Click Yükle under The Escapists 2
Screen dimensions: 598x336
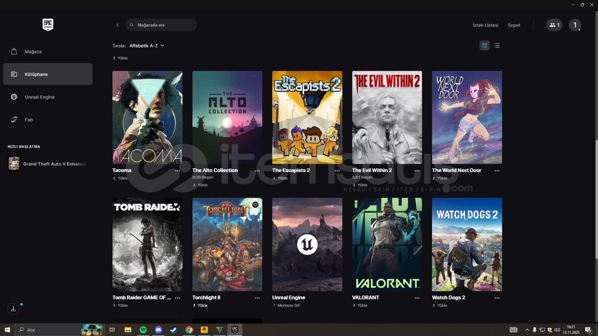point(280,178)
